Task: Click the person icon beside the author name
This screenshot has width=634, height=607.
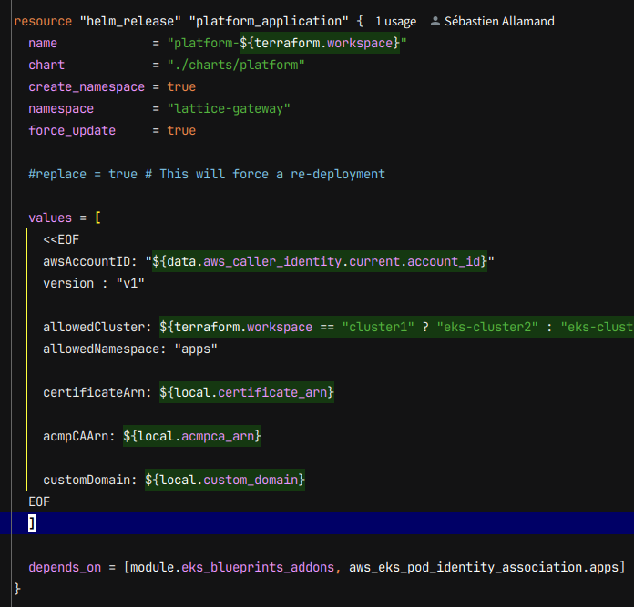Action: point(435,21)
